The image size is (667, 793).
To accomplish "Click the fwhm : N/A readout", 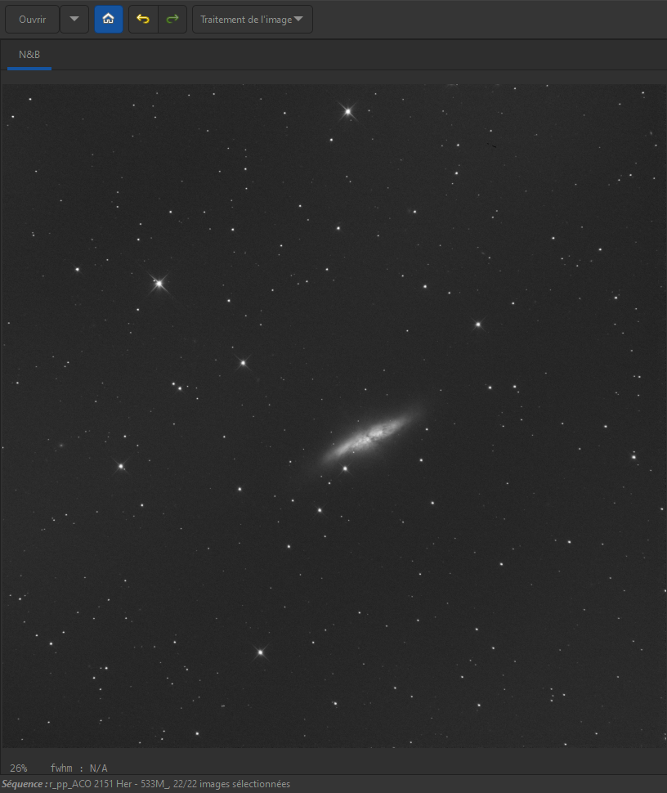I will (x=79, y=768).
